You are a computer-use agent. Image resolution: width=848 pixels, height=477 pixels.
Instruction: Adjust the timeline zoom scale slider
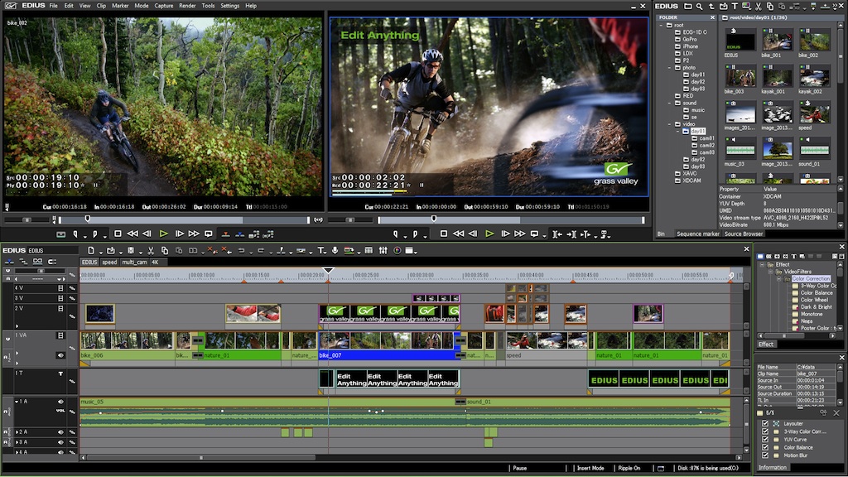(41, 271)
